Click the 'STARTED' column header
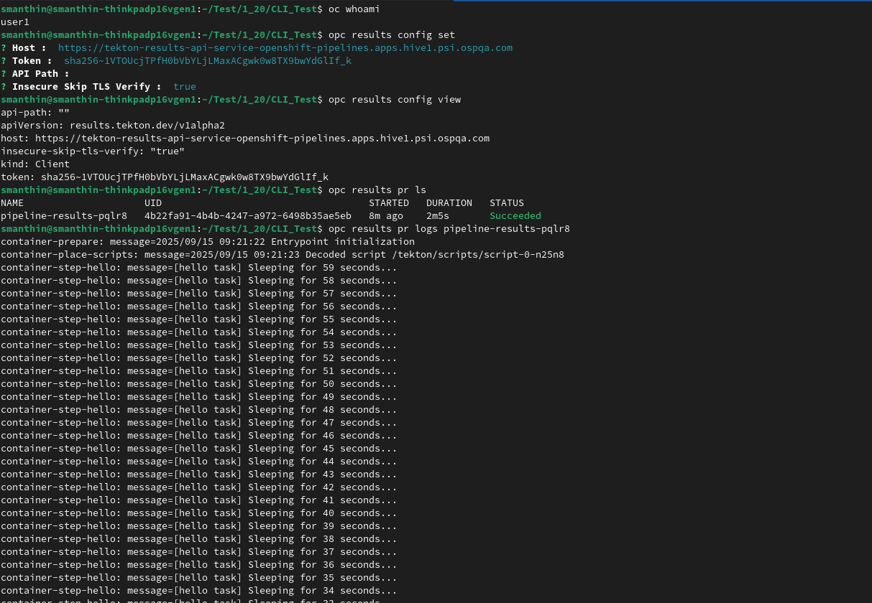 point(389,203)
